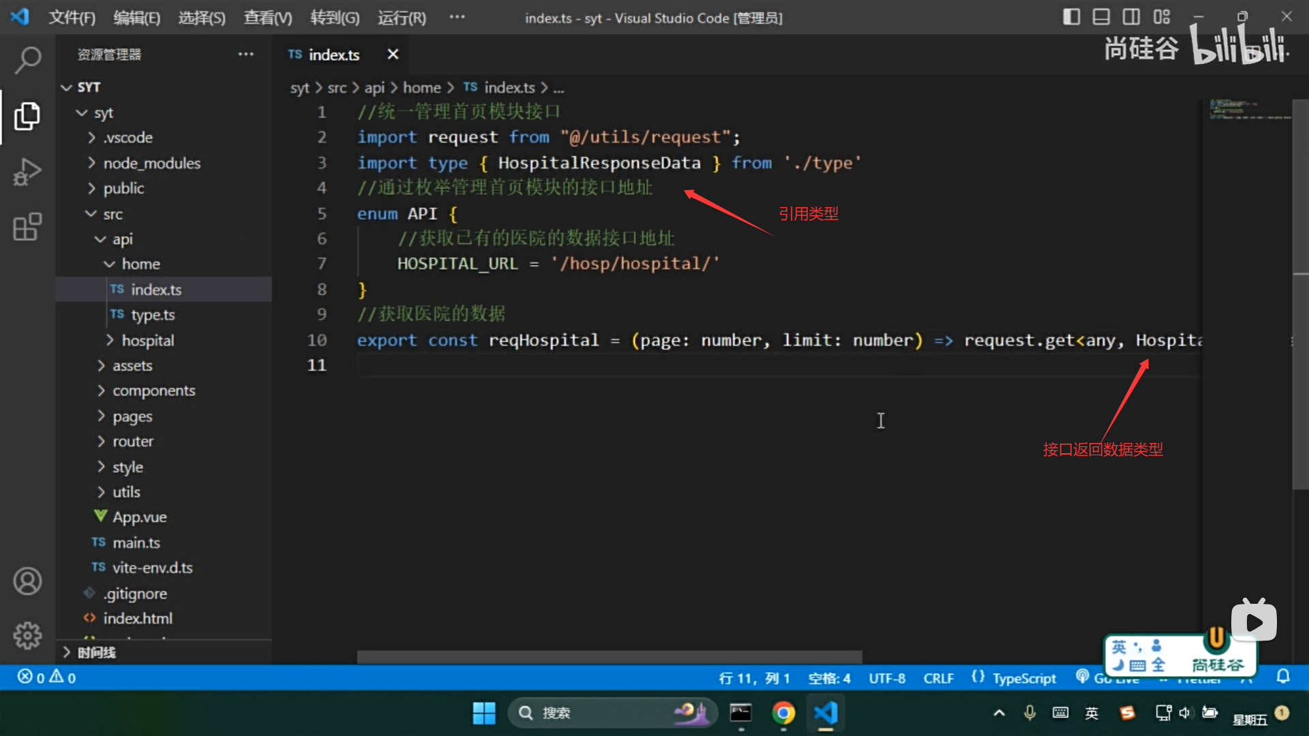
Task: Open the Extensions view icon
Action: pyautogui.click(x=27, y=227)
